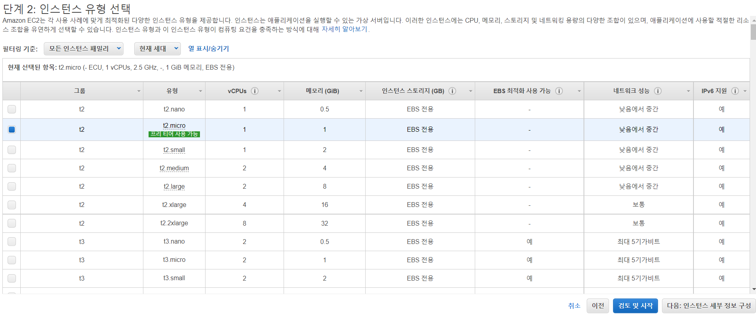Click the vertical scrollbar thumb

[753, 31]
